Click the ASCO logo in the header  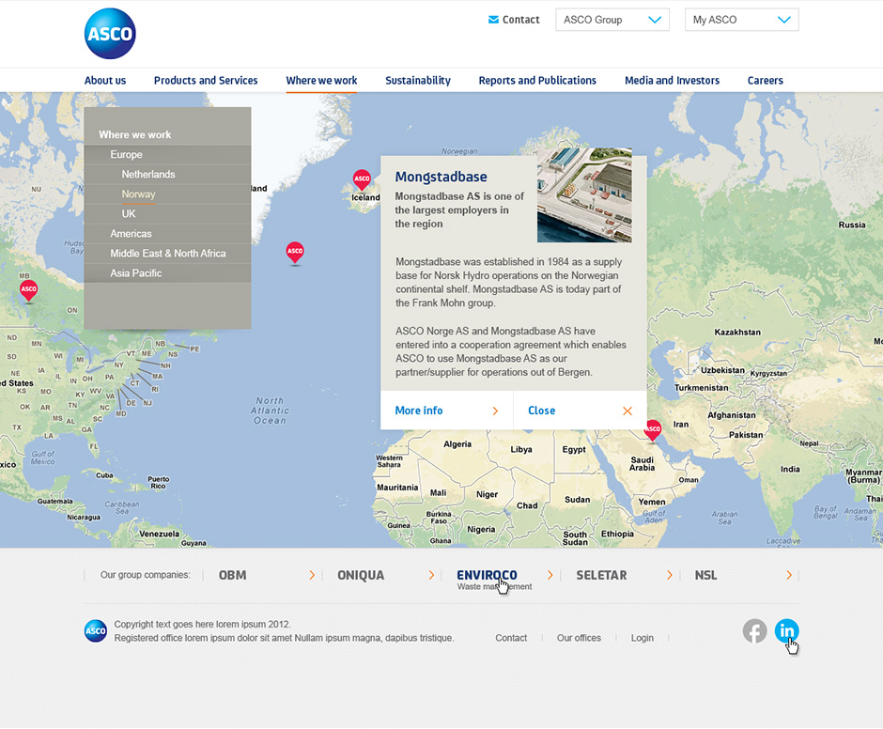coord(110,34)
